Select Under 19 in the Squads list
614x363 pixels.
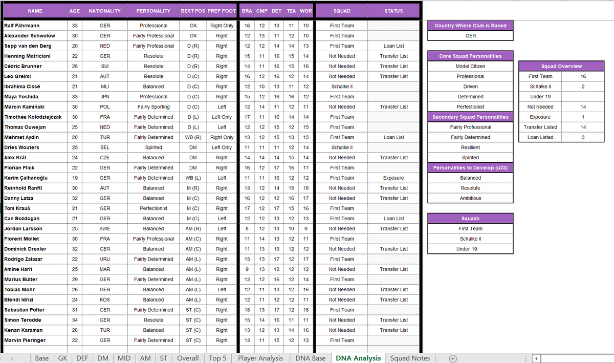point(470,249)
